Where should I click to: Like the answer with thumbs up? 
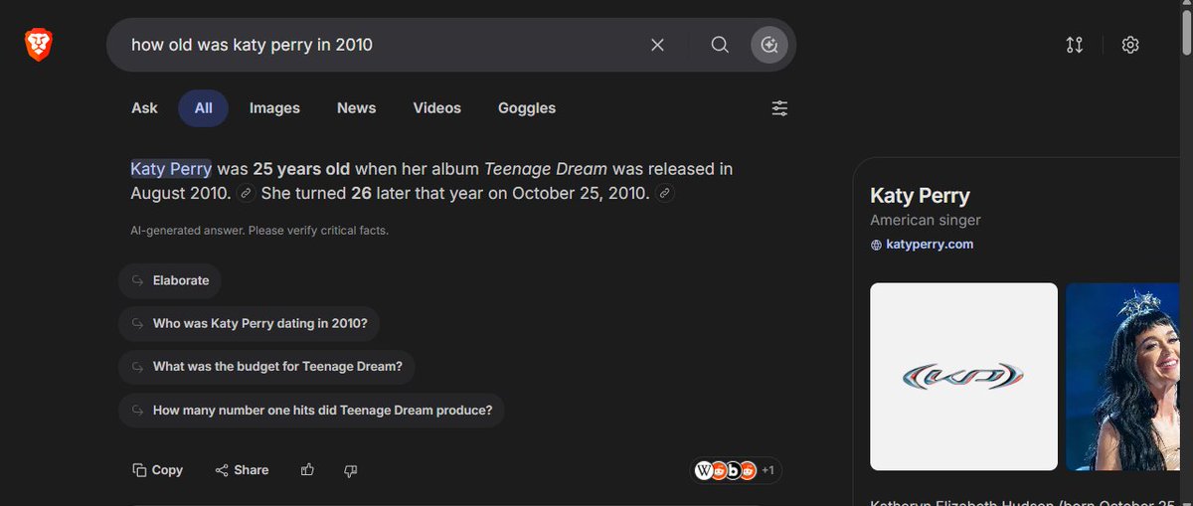pos(307,470)
